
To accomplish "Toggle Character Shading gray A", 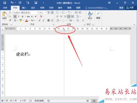I will click(x=48, y=20).
